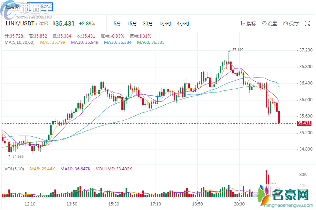Click the MA(5,10,30,60) indicator label
Image resolution: width=316 pixels, height=210 pixels.
coord(19,42)
